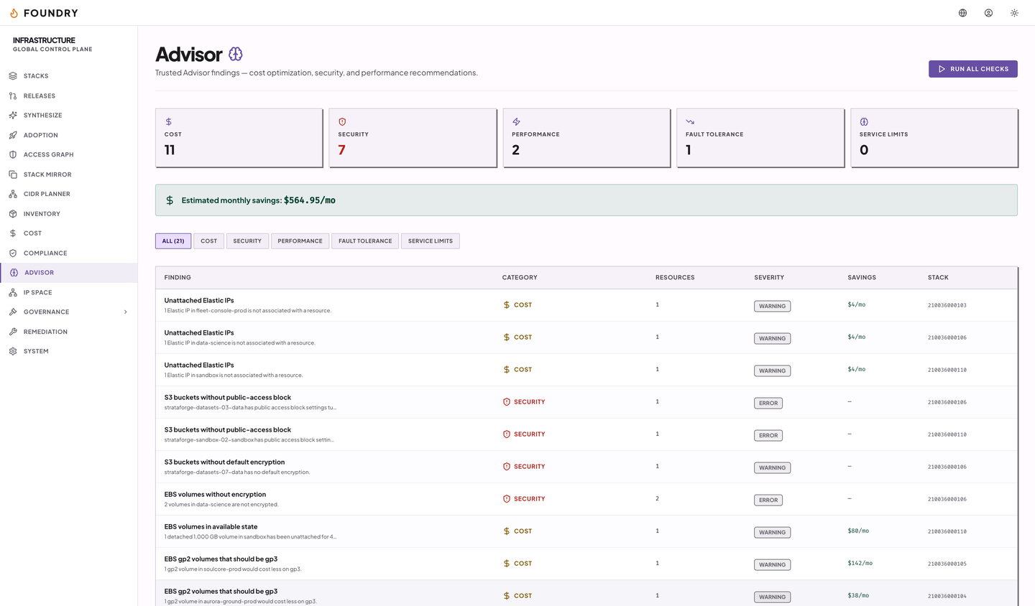
Task: Select the fleet-console-prod Unattached Elastic IPs finding
Action: 586,305
